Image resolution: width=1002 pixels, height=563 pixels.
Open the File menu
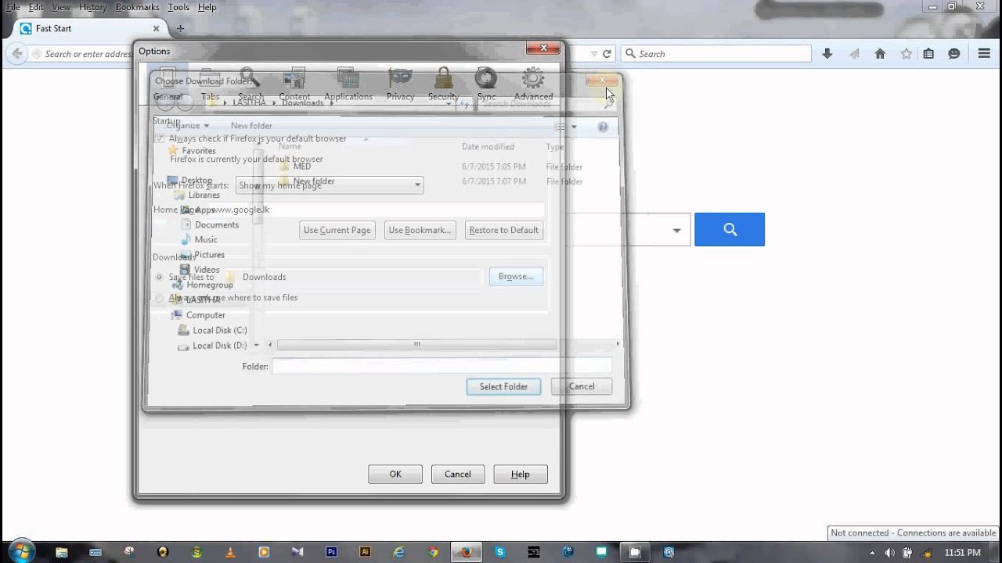click(x=13, y=7)
